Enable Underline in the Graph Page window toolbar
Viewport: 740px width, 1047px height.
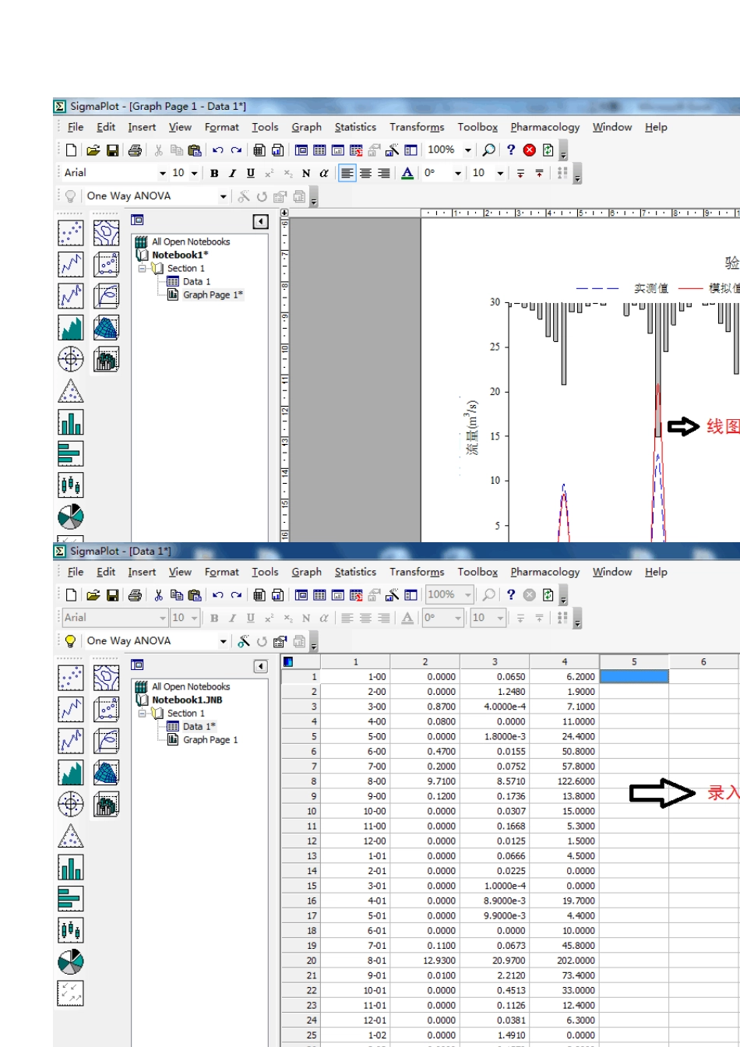(x=250, y=174)
